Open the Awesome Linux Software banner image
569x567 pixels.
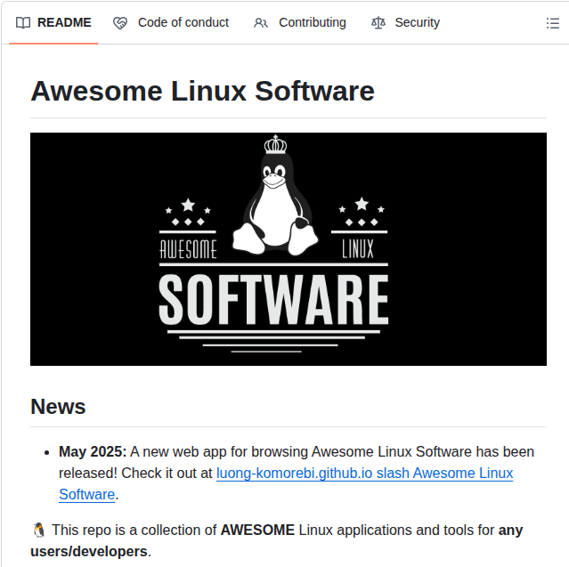point(289,249)
